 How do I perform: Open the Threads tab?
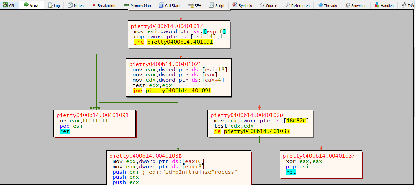pos(327,5)
